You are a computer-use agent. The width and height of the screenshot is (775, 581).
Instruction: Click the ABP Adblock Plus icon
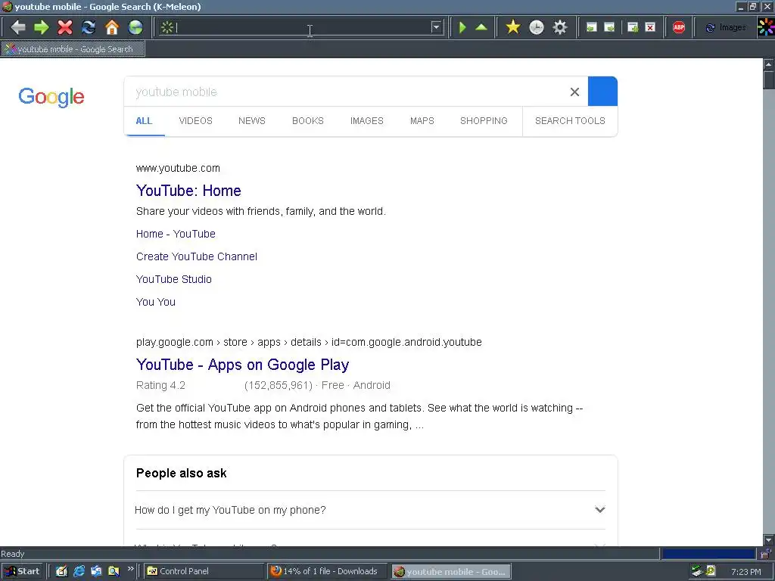tap(679, 27)
